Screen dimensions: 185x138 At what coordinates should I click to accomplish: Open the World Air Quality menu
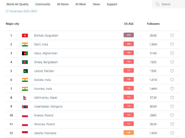[17, 4]
